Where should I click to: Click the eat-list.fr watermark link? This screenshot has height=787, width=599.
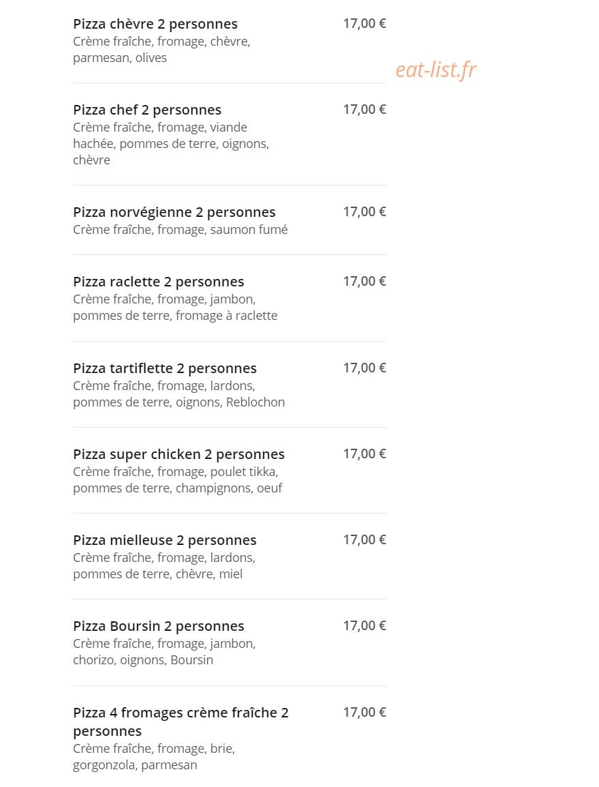435,70
